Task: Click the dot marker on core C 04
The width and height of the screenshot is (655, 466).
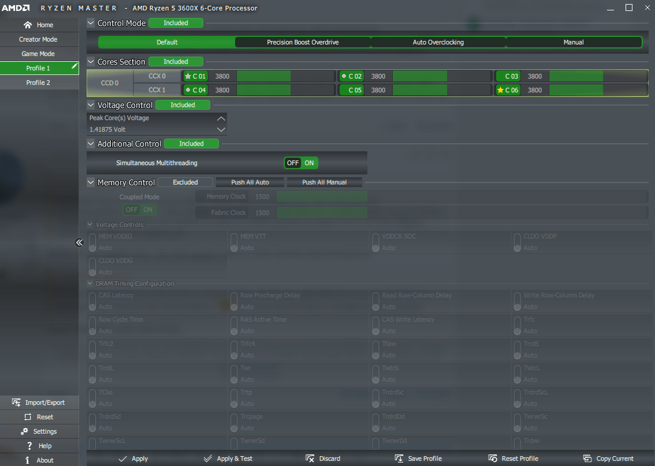Action: [188, 90]
